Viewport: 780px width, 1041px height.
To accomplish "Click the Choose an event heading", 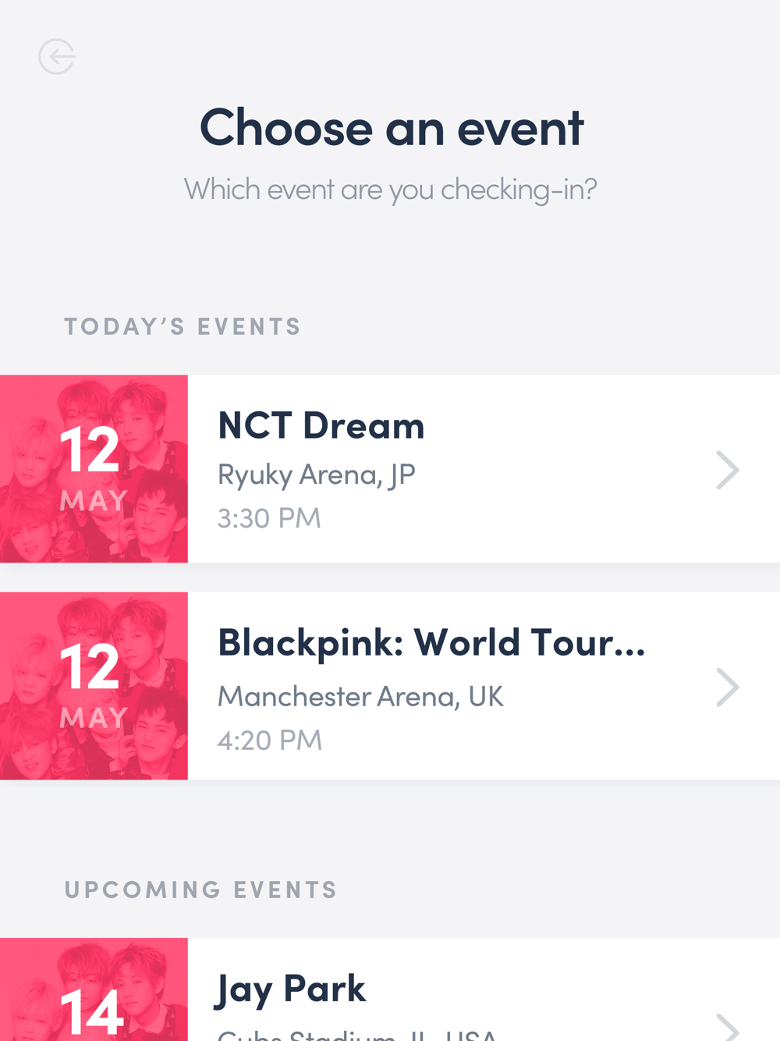I will [391, 128].
